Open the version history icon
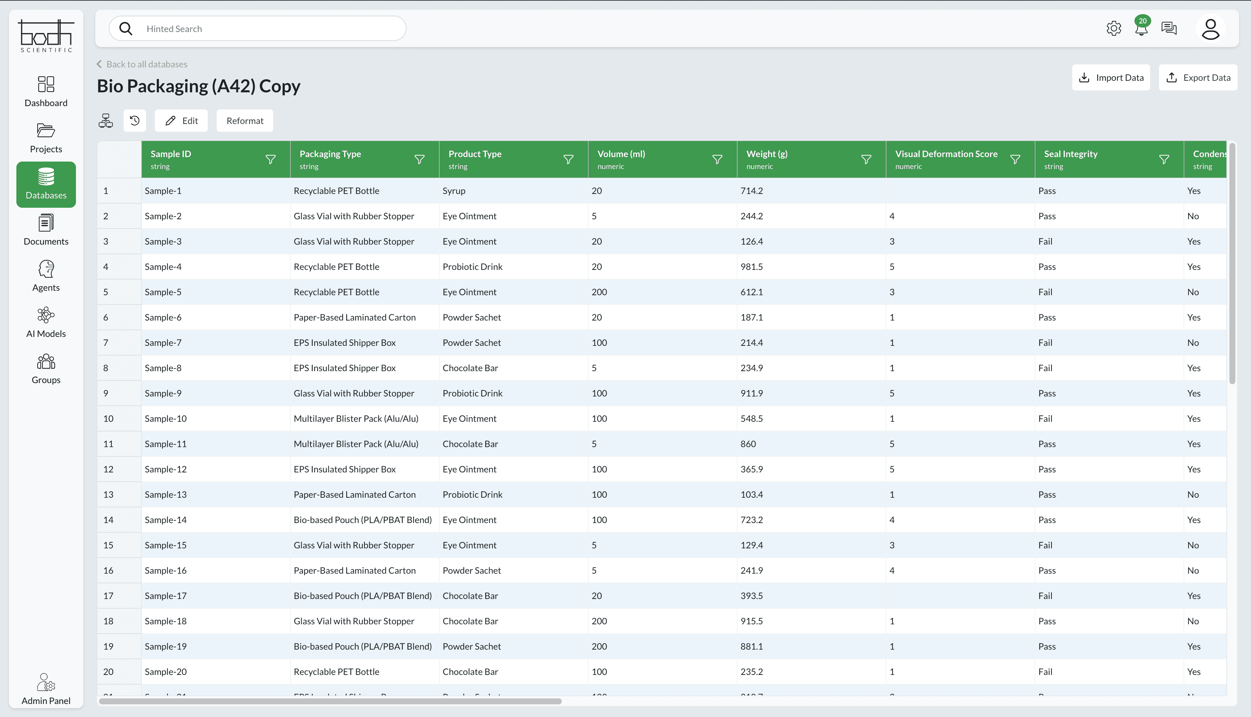The image size is (1251, 717). (134, 121)
